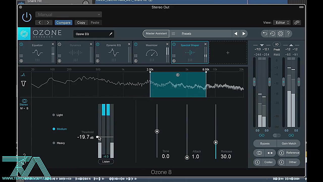Image resolution: width=323 pixels, height=182 pixels.
Task: Switch to the Equalizer module tab
Action: (x=37, y=45)
